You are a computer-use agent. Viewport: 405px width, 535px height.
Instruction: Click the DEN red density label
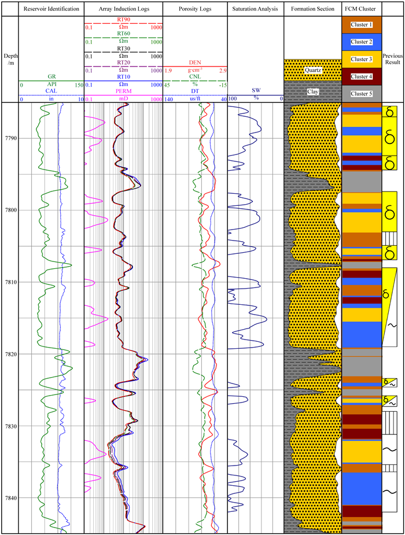(x=194, y=62)
